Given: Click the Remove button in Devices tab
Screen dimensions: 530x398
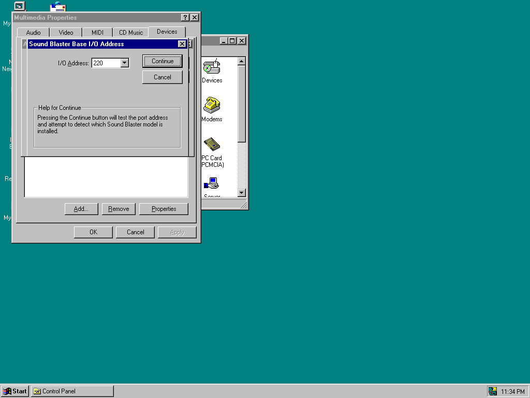Looking at the screenshot, I should point(119,209).
